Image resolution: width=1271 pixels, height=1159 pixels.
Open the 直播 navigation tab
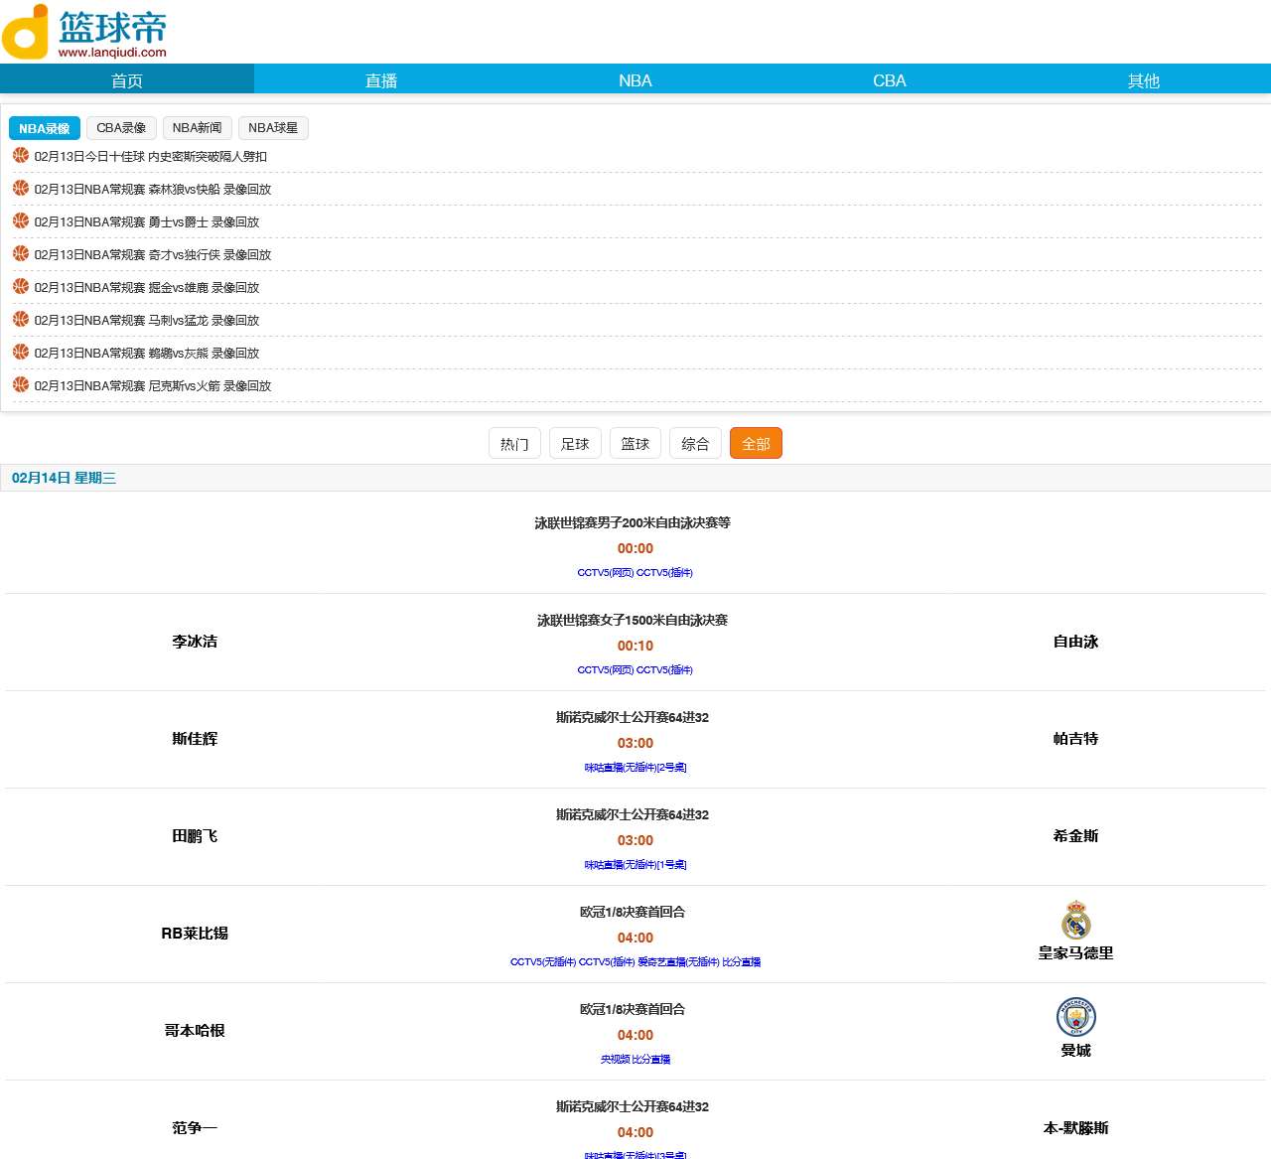(381, 79)
